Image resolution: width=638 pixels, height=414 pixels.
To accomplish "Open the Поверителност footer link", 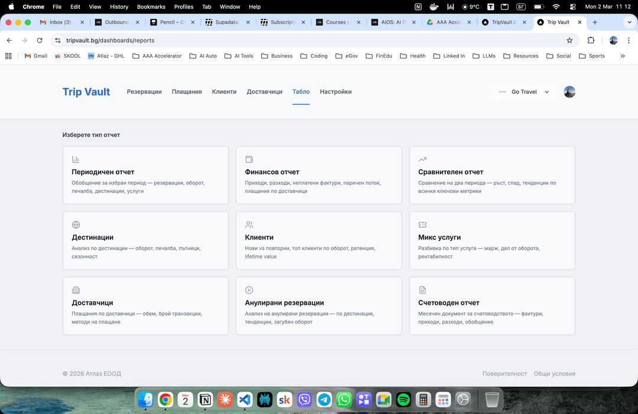I will click(x=504, y=374).
